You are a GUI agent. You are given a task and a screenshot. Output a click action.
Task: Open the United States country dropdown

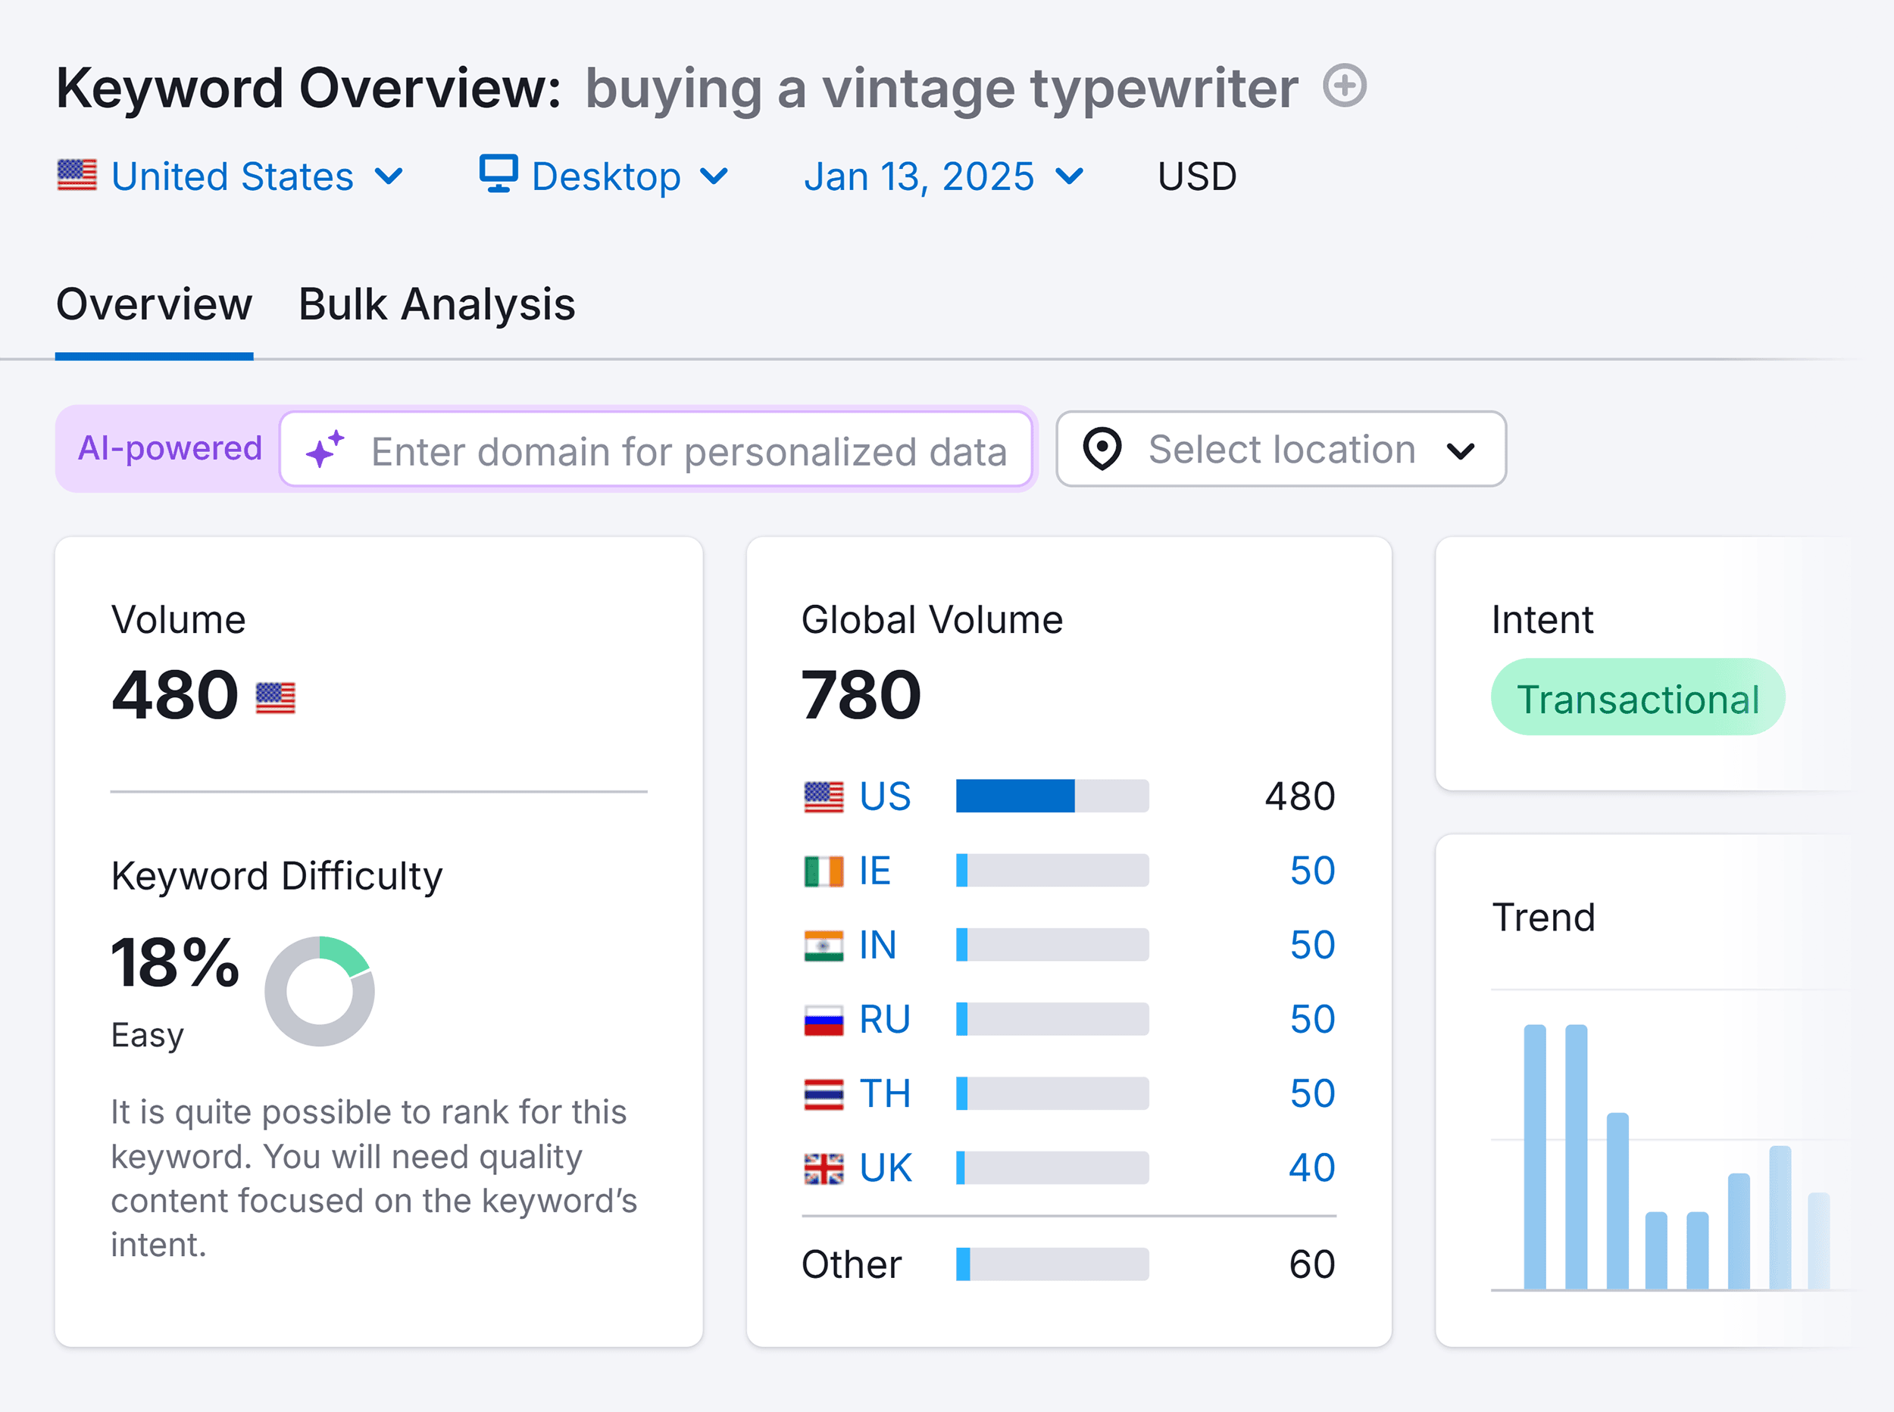point(230,176)
